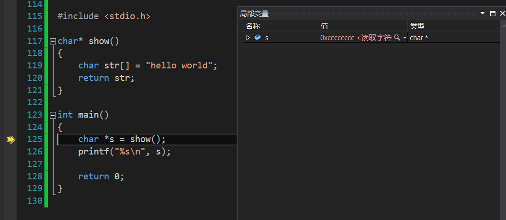Click the blue cube icon beside variable s
Image resolution: width=506 pixels, height=220 pixels.
coord(258,37)
